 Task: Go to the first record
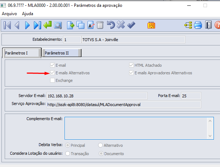(x=7, y=25)
